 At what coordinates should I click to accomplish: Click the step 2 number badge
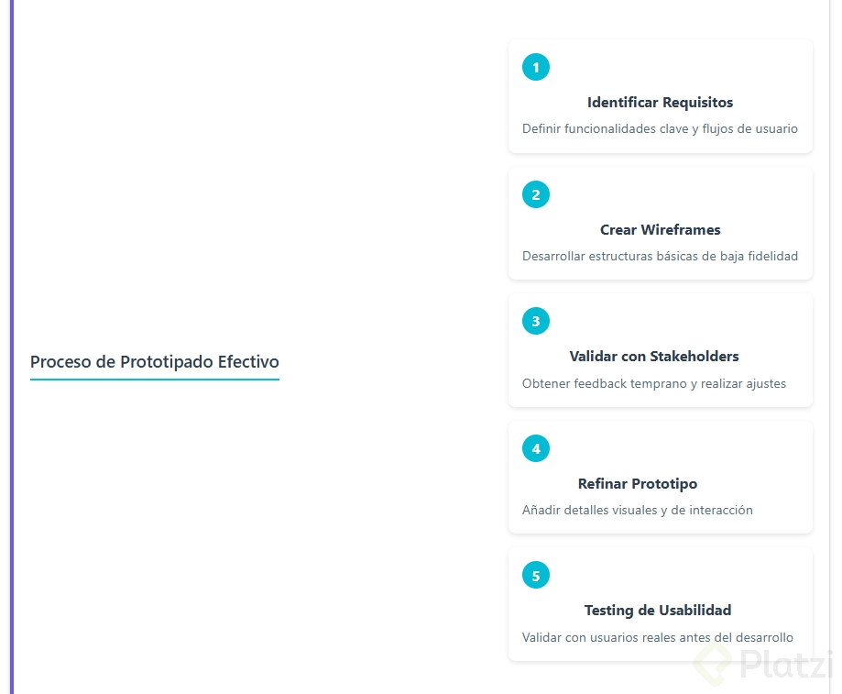[x=536, y=194]
